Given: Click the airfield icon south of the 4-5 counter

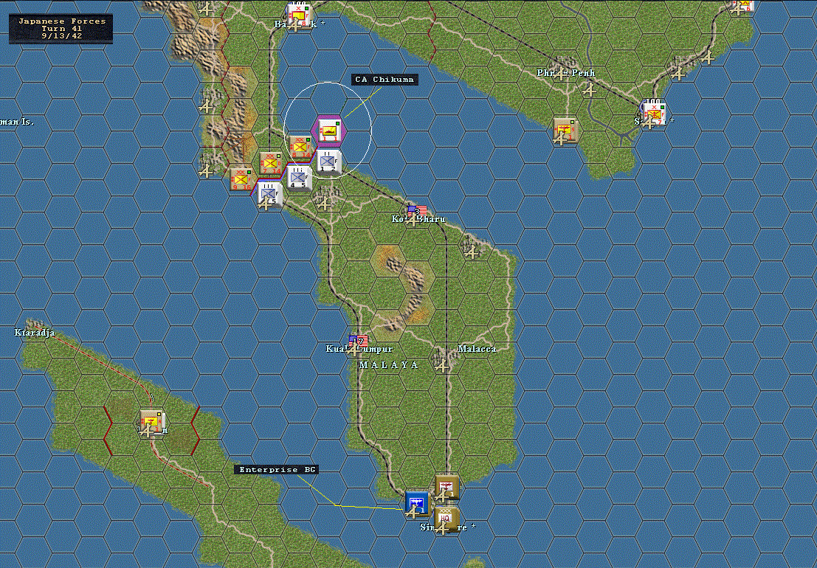Looking at the screenshot, I should (324, 204).
